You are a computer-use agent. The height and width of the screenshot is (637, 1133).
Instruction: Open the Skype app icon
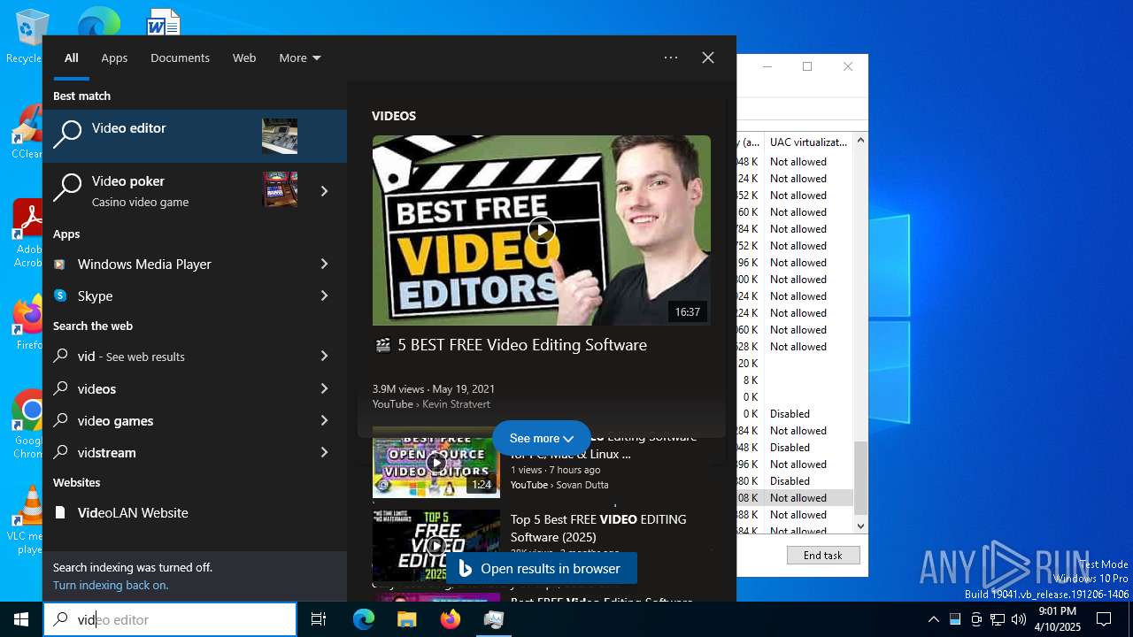click(59, 295)
